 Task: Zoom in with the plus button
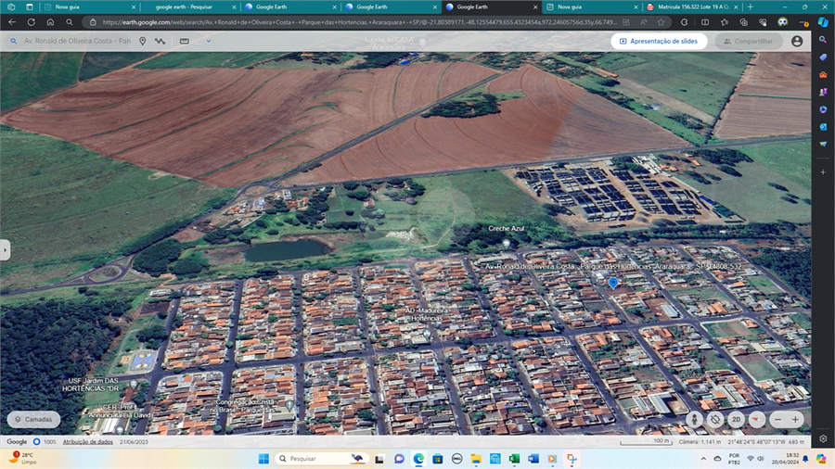(x=795, y=419)
